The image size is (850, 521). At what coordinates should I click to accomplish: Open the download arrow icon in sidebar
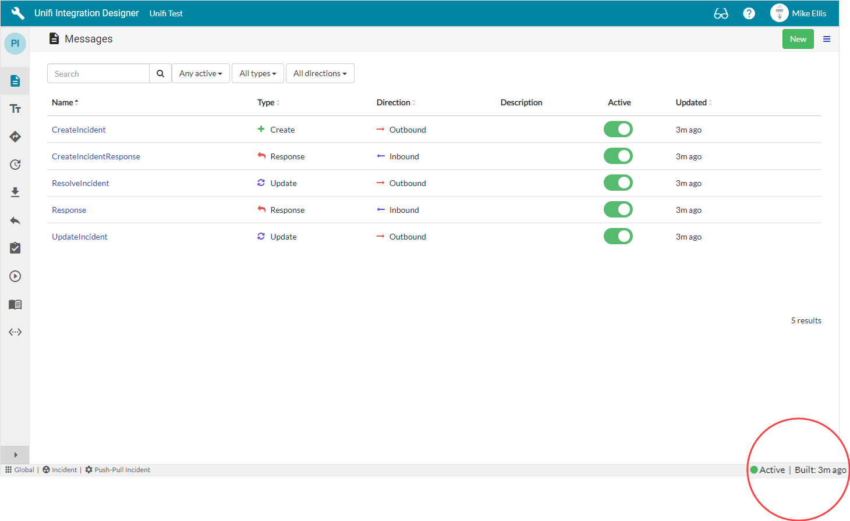click(15, 192)
